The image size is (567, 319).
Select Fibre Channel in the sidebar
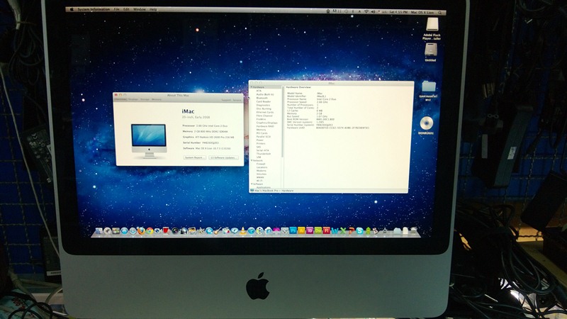(x=264, y=116)
